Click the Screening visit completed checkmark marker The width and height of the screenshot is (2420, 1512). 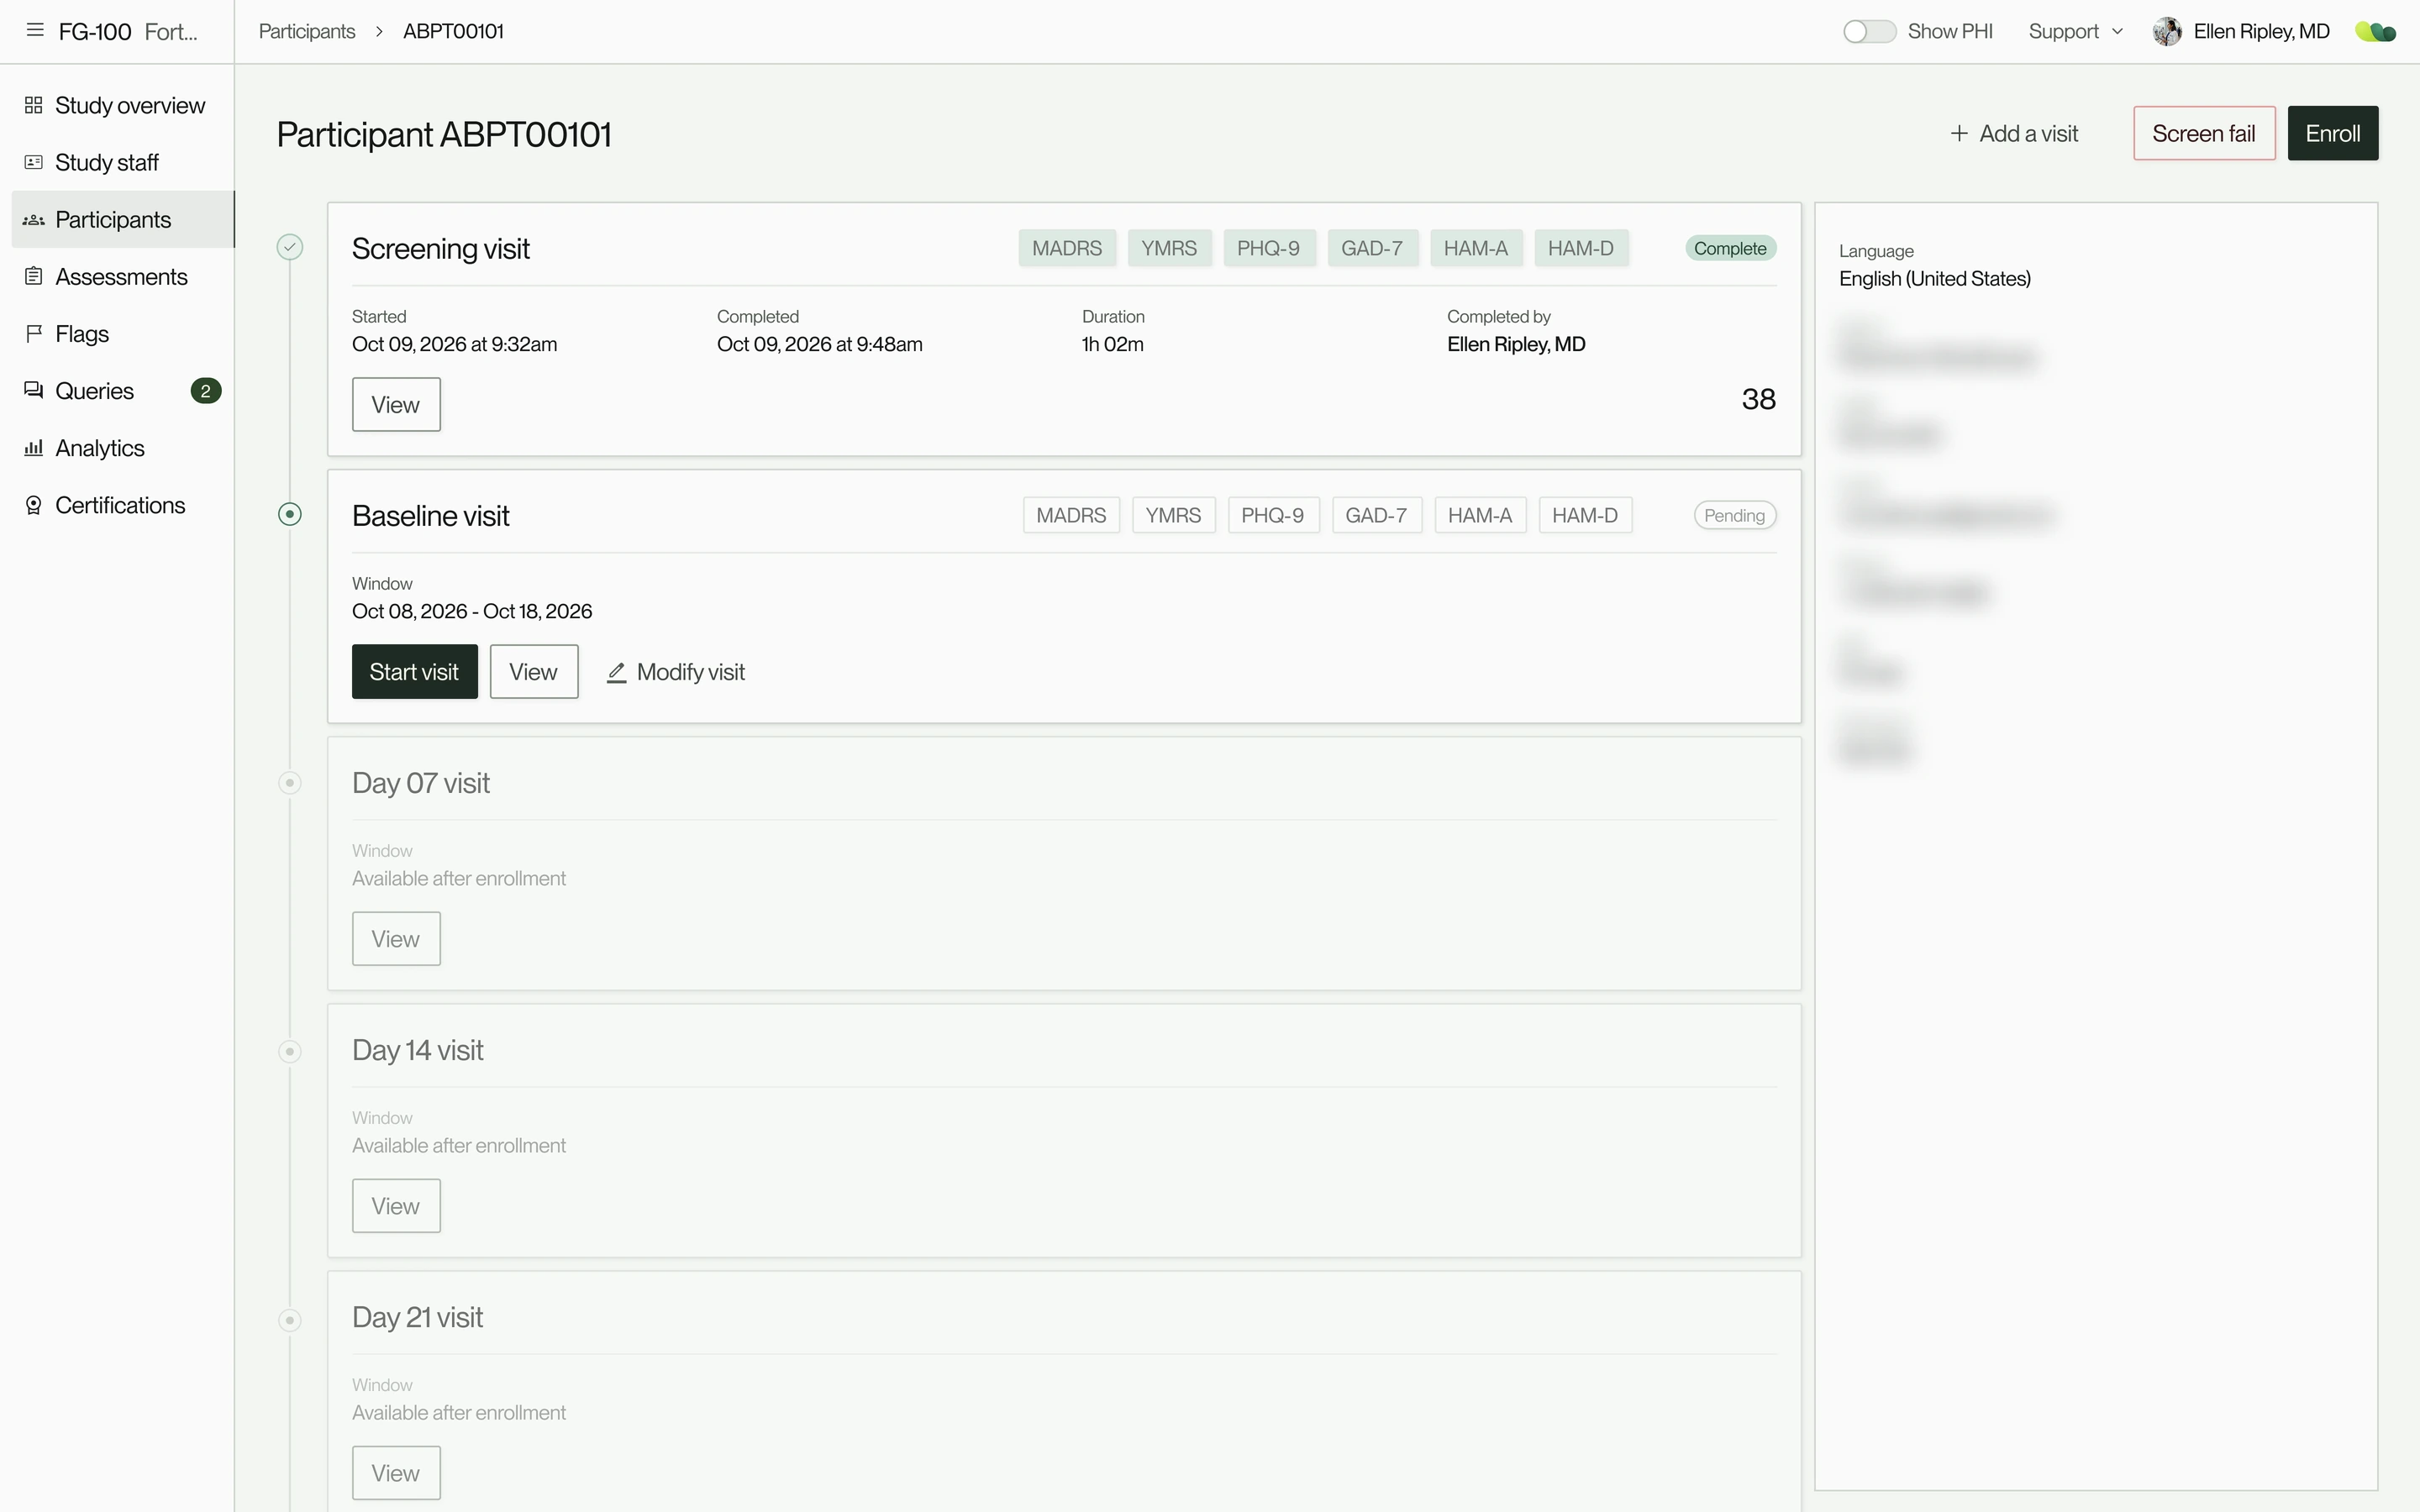coord(290,247)
